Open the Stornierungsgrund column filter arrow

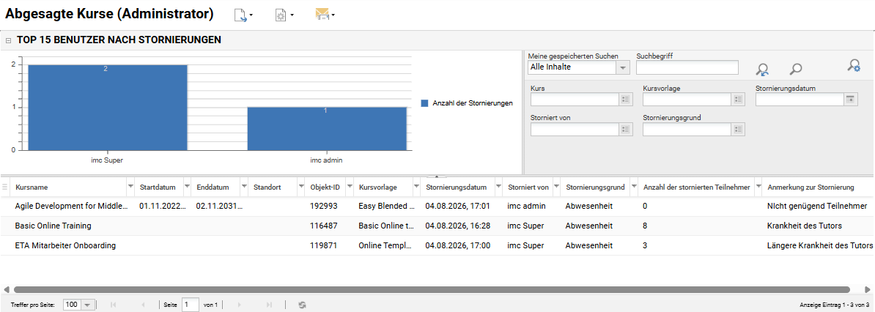pos(634,187)
